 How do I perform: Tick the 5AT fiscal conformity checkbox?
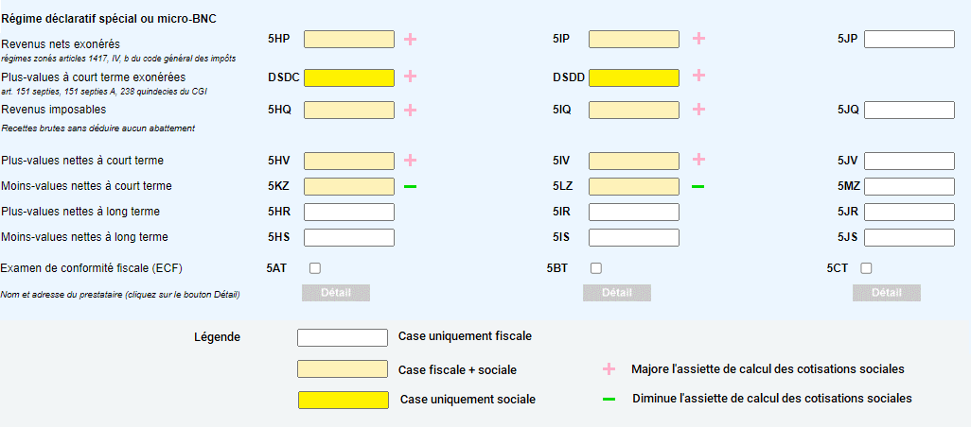point(315,268)
